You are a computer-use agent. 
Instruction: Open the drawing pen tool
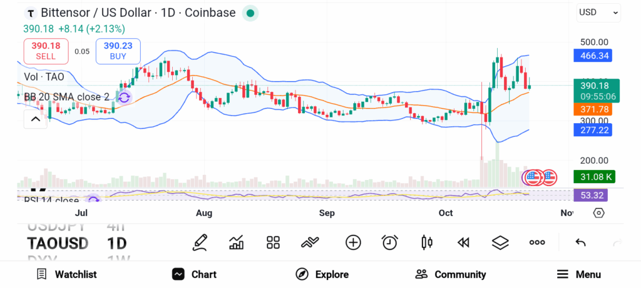coord(200,242)
